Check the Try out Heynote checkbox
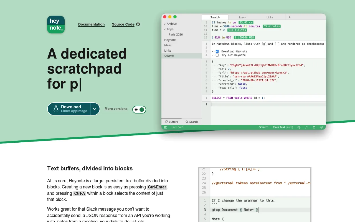 [x=217, y=55]
